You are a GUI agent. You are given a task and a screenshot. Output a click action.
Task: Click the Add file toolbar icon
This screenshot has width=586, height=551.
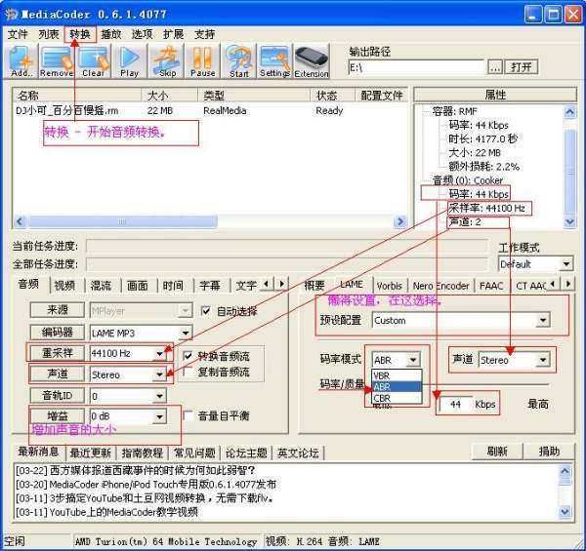tap(21, 60)
